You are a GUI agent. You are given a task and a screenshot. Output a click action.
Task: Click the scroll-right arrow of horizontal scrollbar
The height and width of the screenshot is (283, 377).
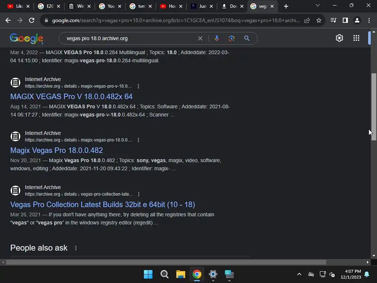(368, 262)
